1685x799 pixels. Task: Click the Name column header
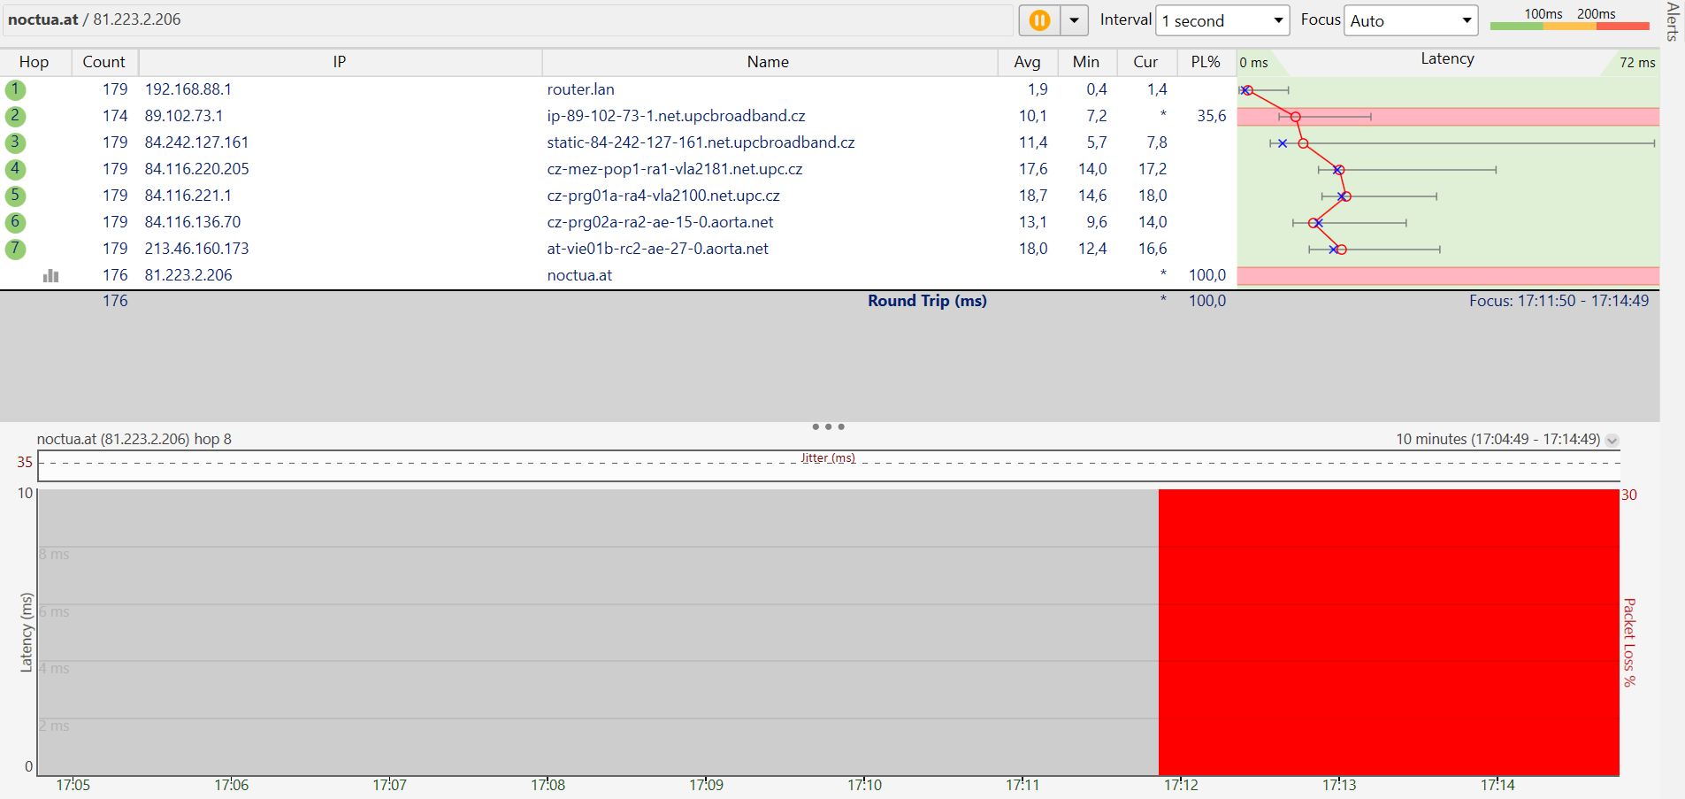tap(767, 62)
